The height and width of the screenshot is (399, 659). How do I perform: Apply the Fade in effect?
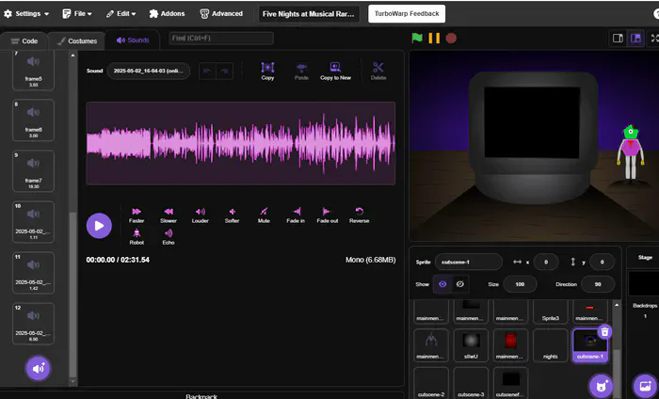296,211
